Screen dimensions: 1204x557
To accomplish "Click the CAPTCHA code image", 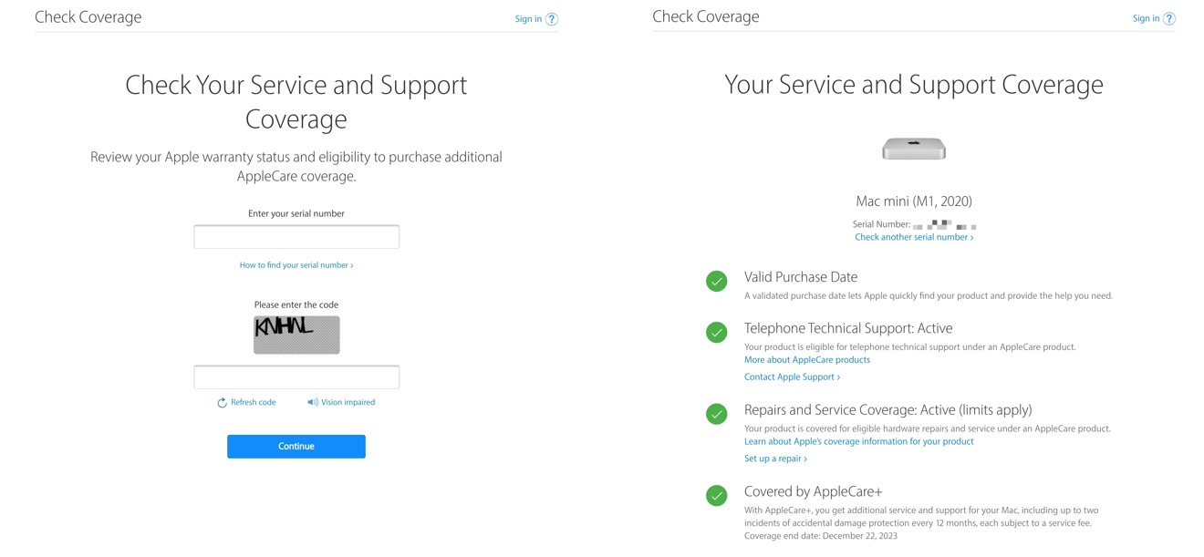I will (296, 335).
